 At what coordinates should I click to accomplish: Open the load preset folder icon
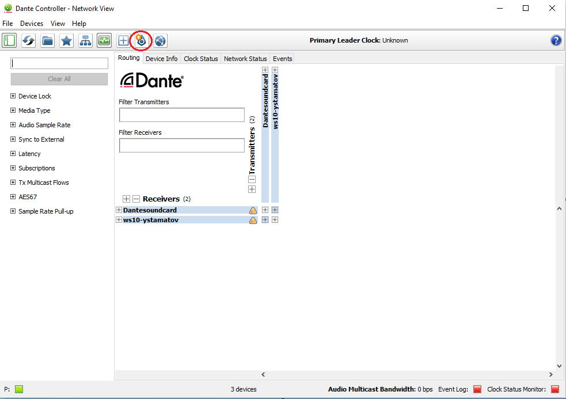point(47,40)
